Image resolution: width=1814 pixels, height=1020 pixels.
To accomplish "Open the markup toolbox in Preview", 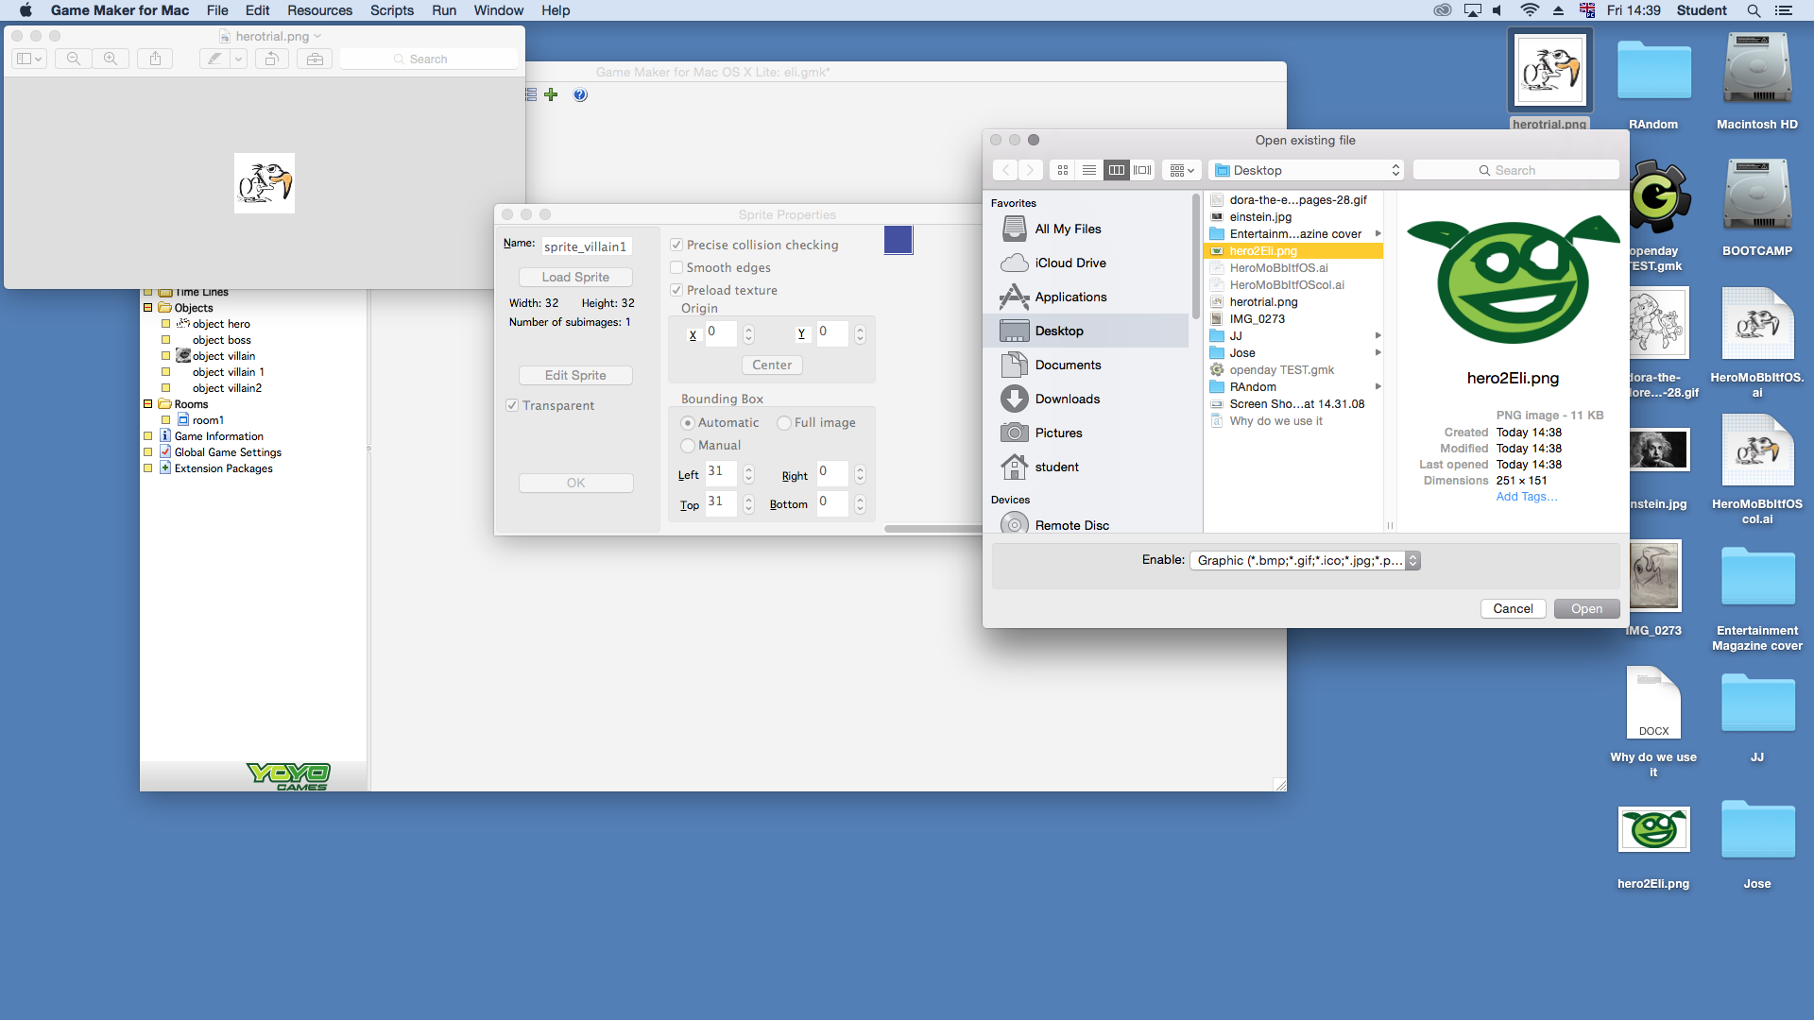I will point(315,59).
